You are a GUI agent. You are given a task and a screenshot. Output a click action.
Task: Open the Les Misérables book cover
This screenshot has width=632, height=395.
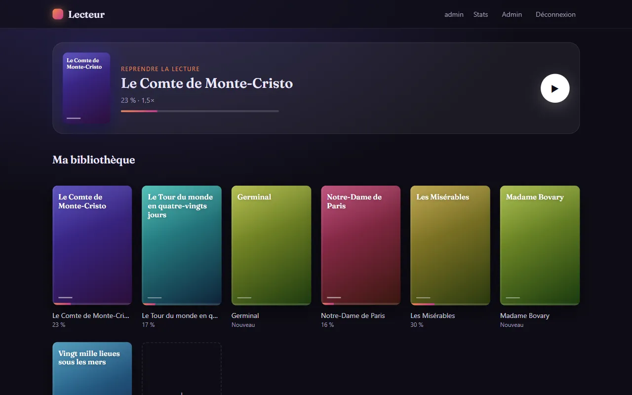(x=450, y=245)
